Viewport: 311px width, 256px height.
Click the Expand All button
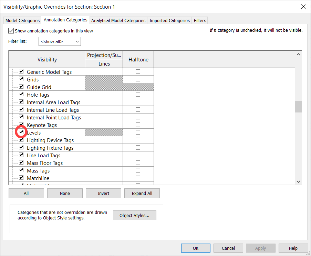coord(142,193)
